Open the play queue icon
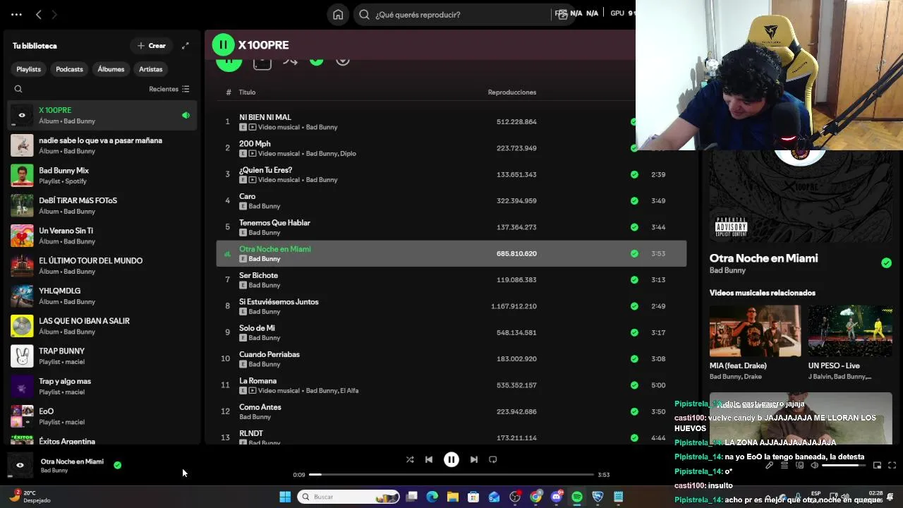 point(784,465)
